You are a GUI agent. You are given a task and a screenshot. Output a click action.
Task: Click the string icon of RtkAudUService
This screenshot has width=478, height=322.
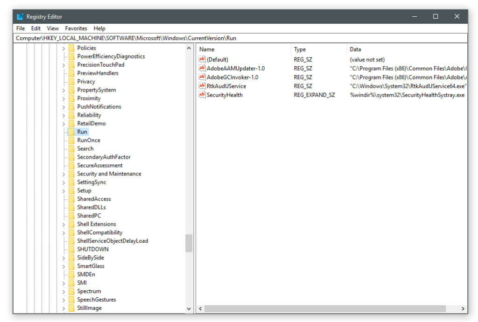(202, 86)
